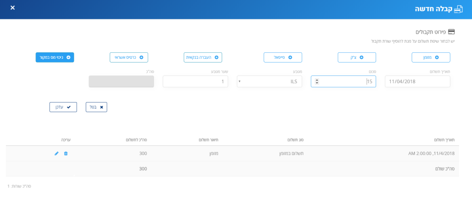
Task: Add a check payment with צ'ק button
Action: (357, 57)
